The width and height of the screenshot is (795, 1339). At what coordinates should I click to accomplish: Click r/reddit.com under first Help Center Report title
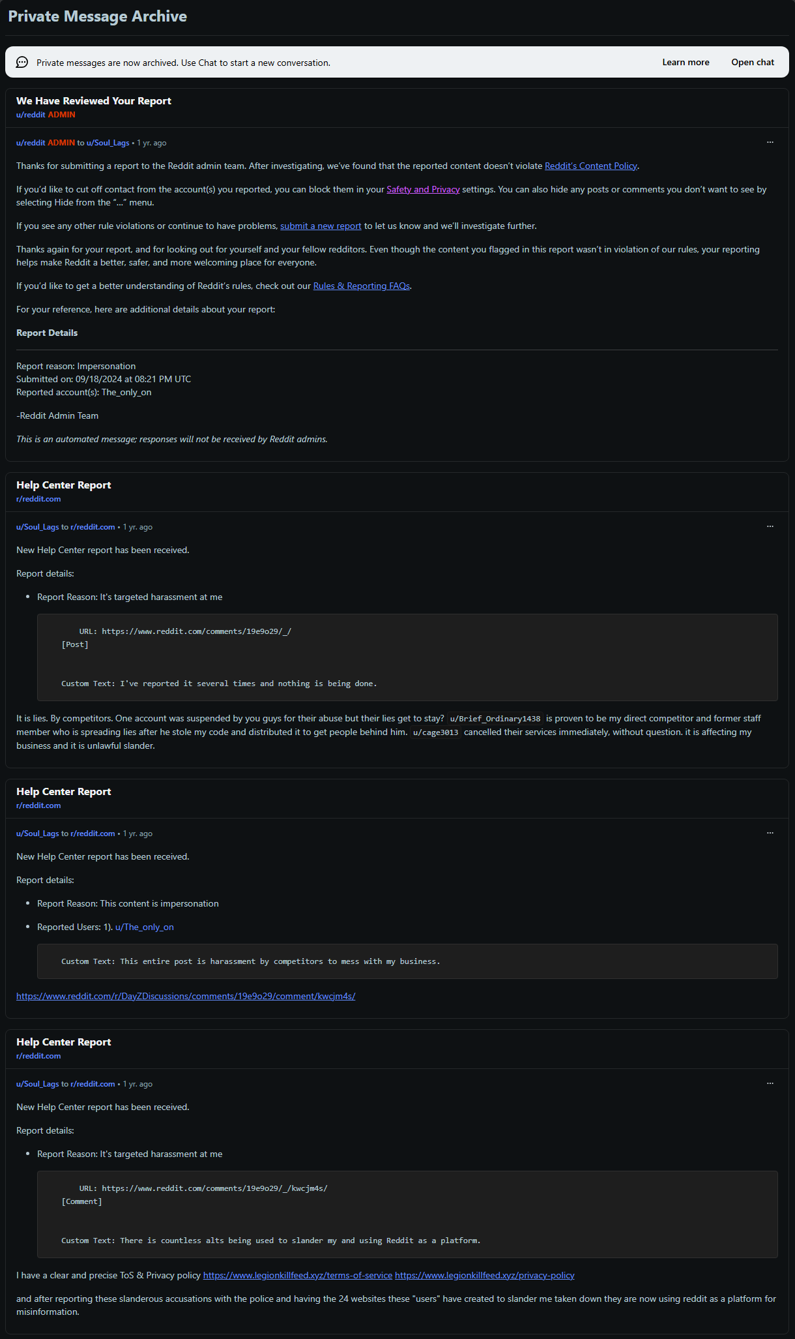pos(38,499)
